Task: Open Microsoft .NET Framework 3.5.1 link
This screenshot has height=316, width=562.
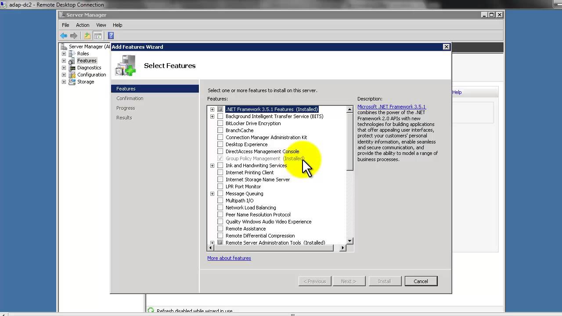Action: click(x=392, y=107)
